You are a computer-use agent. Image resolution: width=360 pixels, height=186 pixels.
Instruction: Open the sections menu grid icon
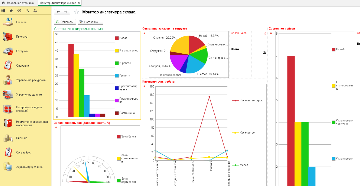point(3,10)
